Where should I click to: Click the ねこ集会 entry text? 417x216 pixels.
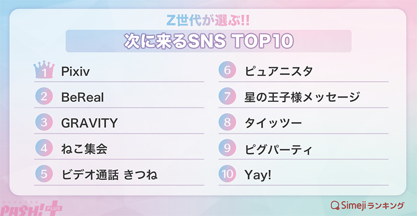[x=84, y=150]
